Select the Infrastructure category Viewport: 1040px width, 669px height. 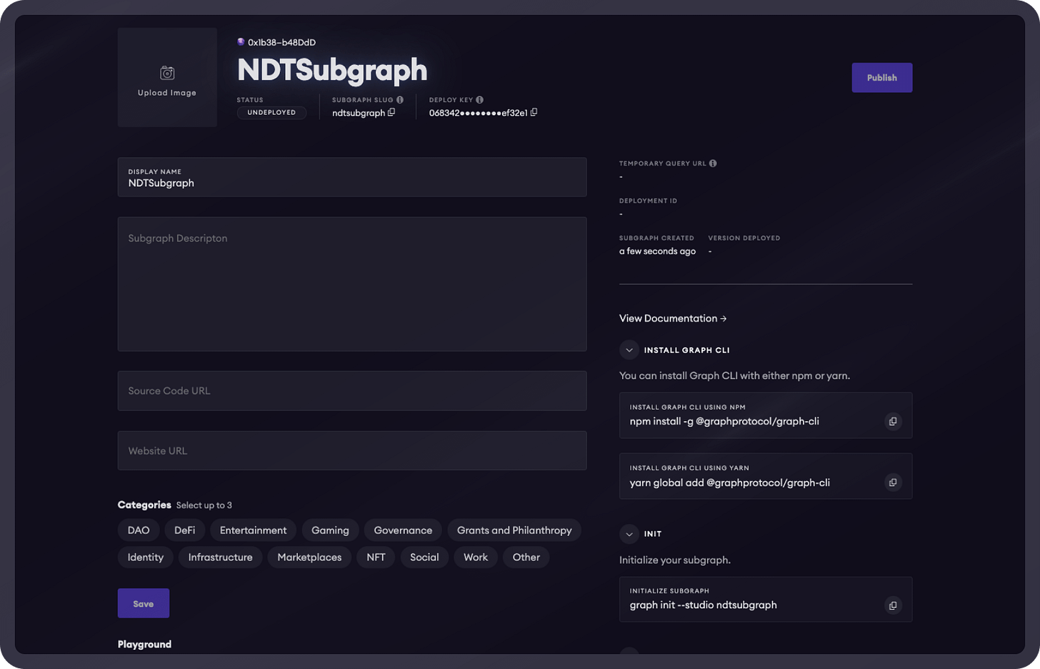pos(221,557)
